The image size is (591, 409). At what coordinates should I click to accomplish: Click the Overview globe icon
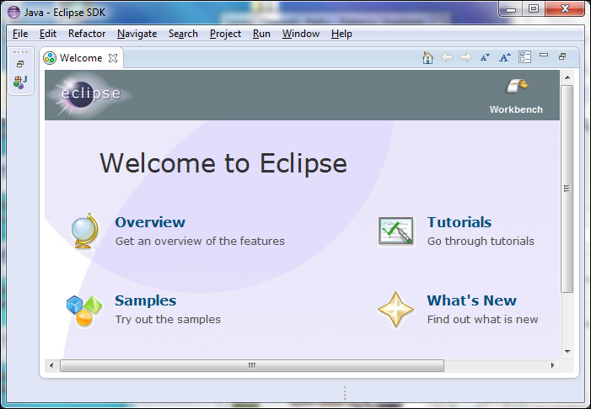[x=85, y=231]
